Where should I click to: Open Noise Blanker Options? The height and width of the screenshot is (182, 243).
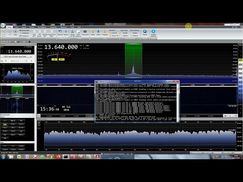tap(134, 36)
